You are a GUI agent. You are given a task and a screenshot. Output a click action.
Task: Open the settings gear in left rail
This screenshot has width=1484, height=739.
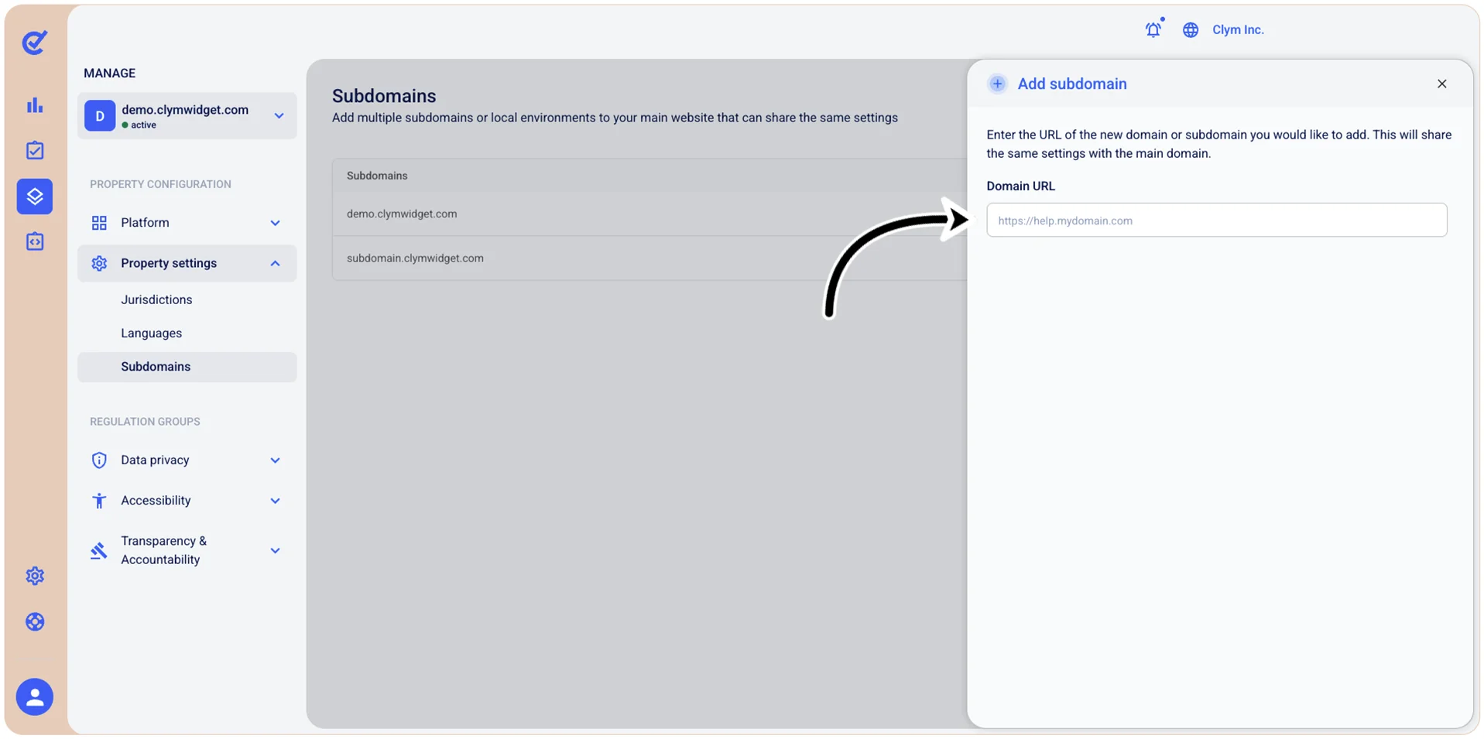[35, 576]
